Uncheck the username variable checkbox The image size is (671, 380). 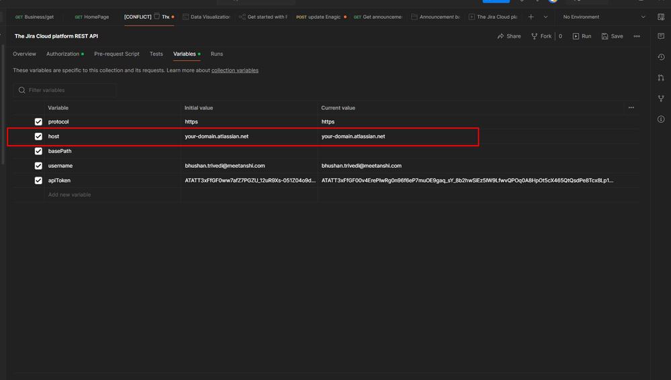click(38, 166)
